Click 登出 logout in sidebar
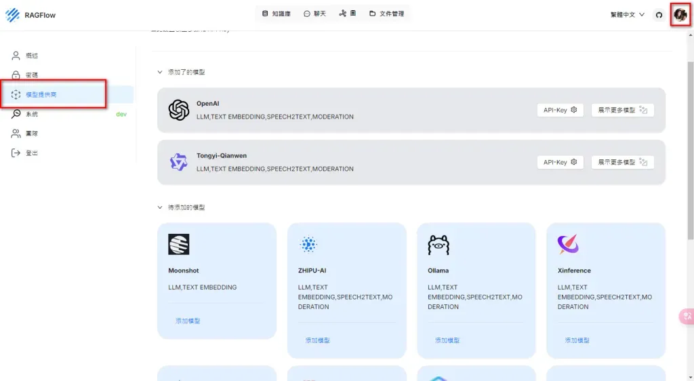 coord(68,153)
